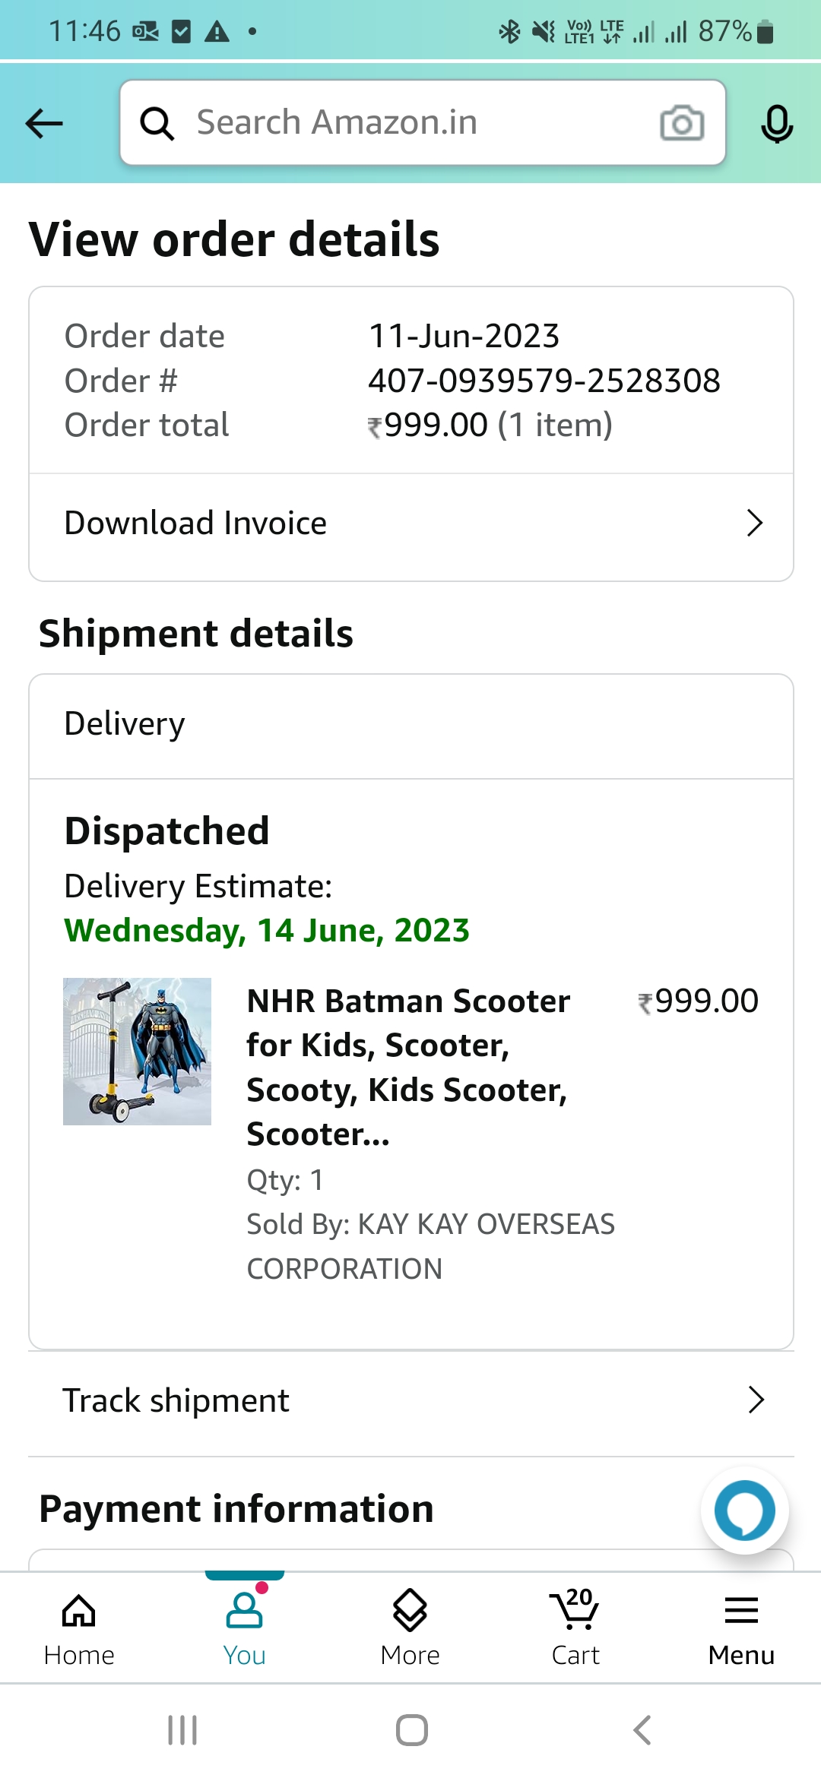Tap the magnifying glass search icon
This screenshot has height=1778, width=821.
(x=157, y=123)
